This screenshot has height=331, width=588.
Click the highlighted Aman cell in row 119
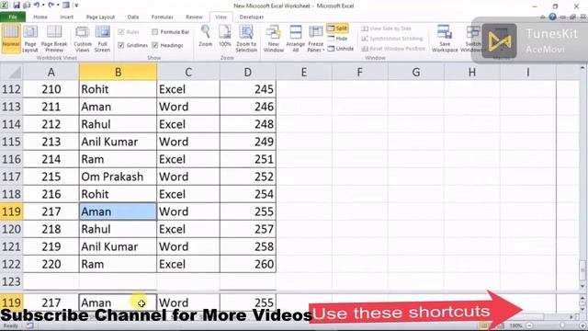118,211
